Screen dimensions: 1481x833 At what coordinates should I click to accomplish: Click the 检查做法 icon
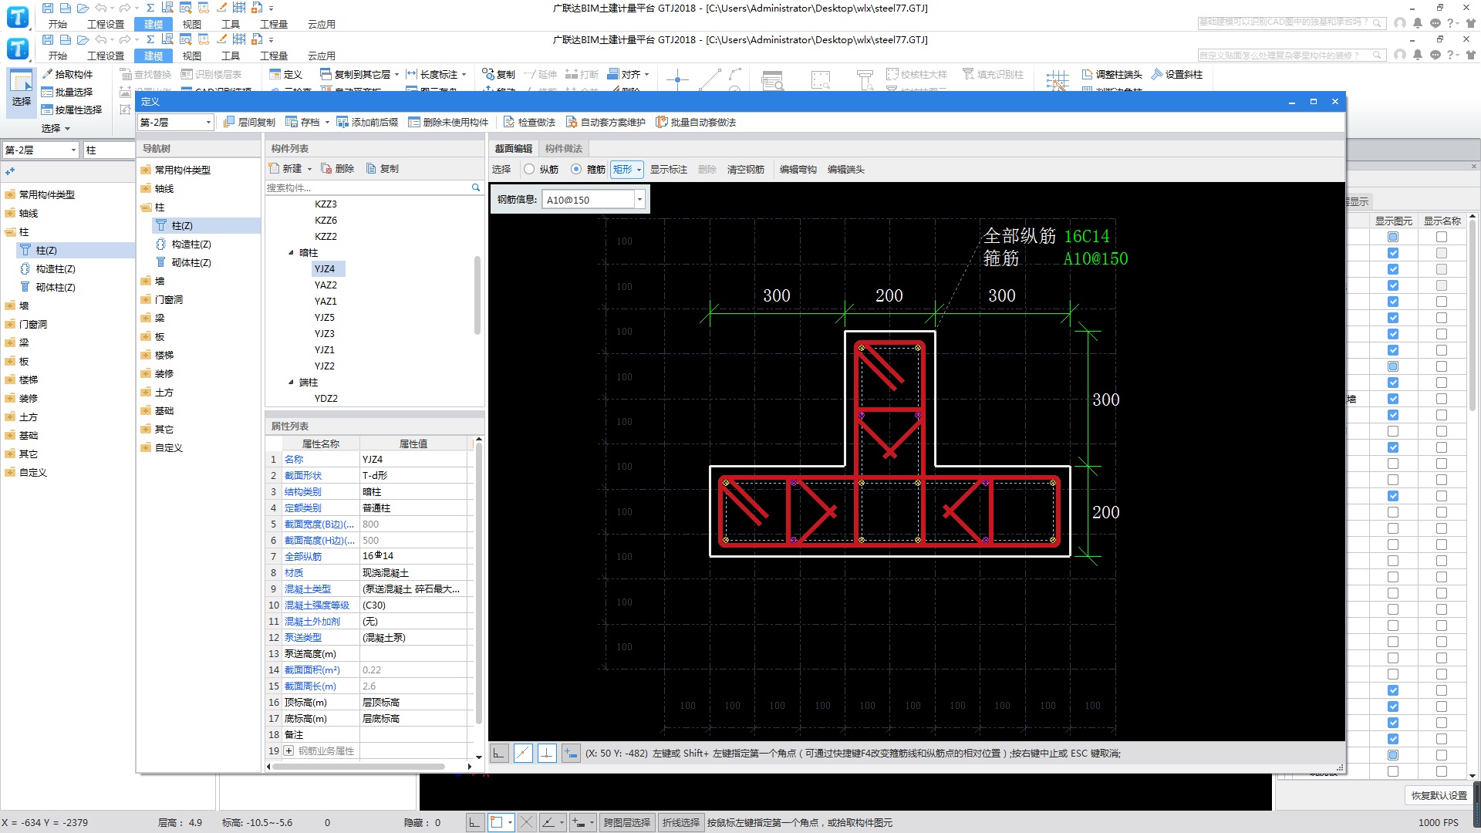pos(509,122)
